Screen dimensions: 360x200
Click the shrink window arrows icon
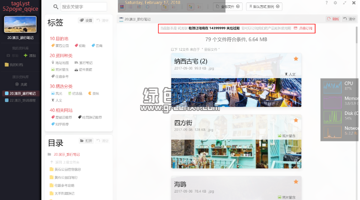(x=345, y=3)
